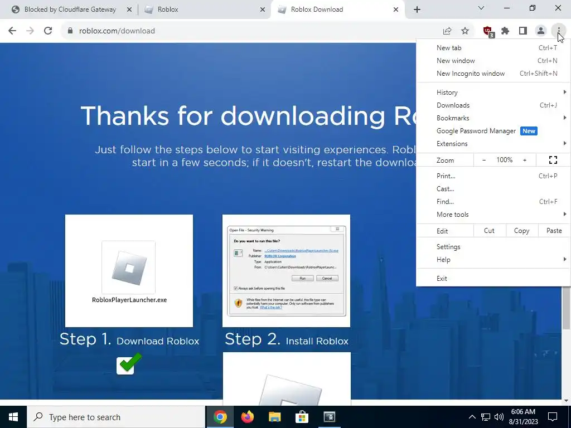Viewport: 571px width, 428px height.
Task: Close the Roblox Download tab
Action: [x=396, y=10]
